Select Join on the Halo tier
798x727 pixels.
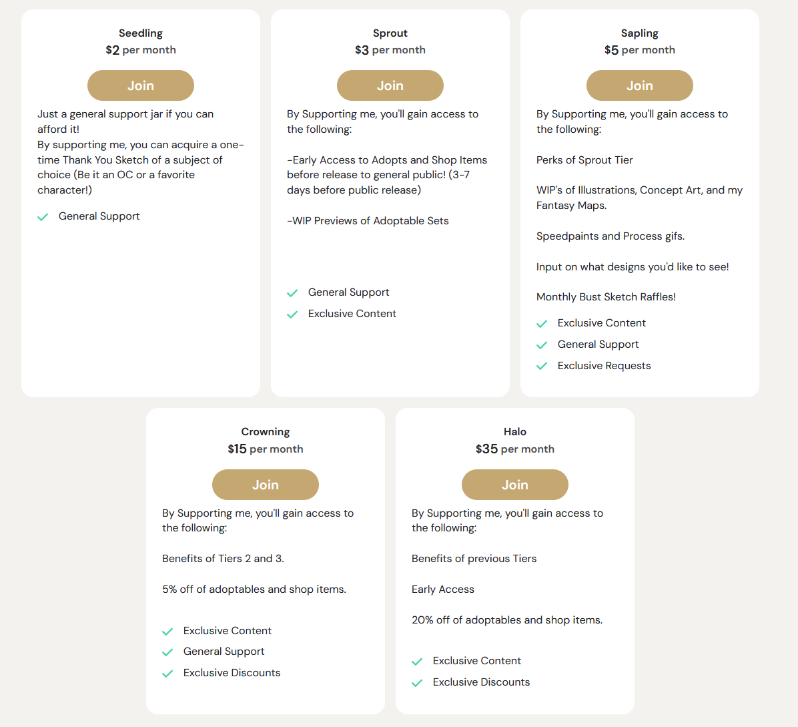[514, 485]
